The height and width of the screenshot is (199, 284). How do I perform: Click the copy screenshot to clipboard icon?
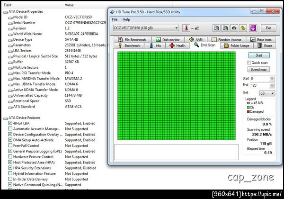click(225, 28)
